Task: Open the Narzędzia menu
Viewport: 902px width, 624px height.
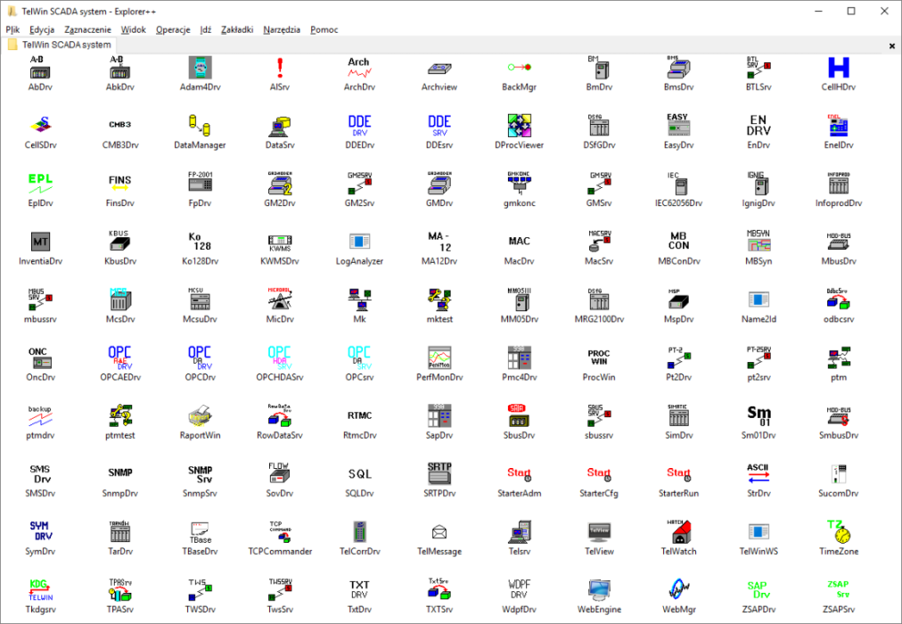Action: (x=282, y=29)
